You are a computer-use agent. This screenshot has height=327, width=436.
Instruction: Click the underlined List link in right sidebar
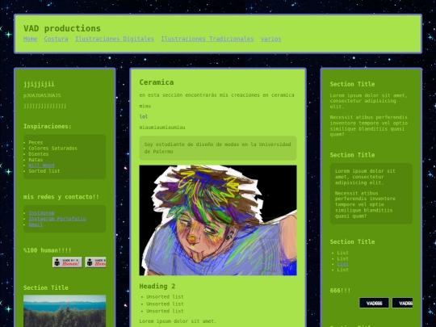(342, 264)
